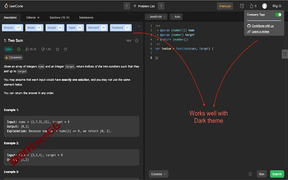Select the Apple company tag
Screen dimensions: 288x180
click(75, 28)
